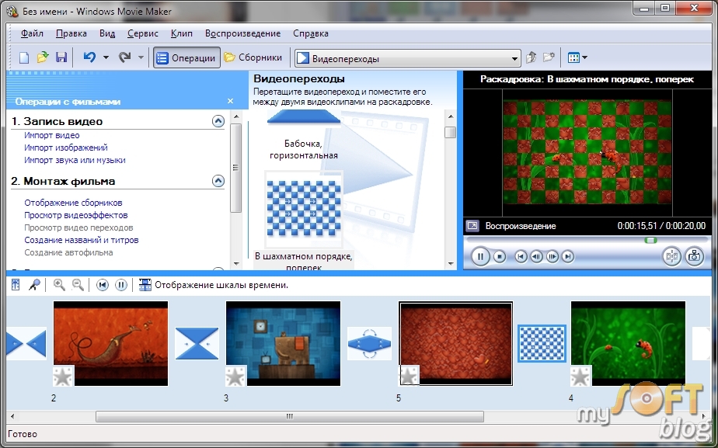Redo action with the redo arrow
Viewport: 718px width, 448px height.
click(x=124, y=57)
